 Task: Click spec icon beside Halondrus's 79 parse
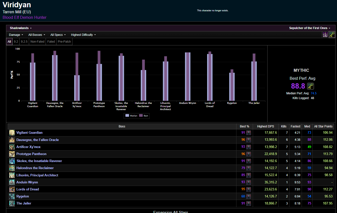coord(248,168)
